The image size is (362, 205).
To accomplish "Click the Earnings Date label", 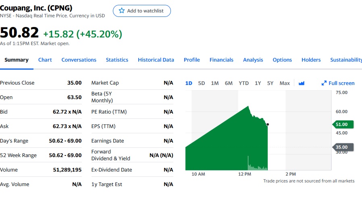I will coord(108,141).
